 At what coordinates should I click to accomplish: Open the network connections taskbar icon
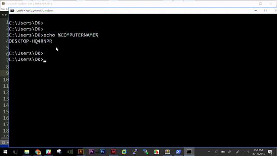pyautogui.click(x=135, y=152)
